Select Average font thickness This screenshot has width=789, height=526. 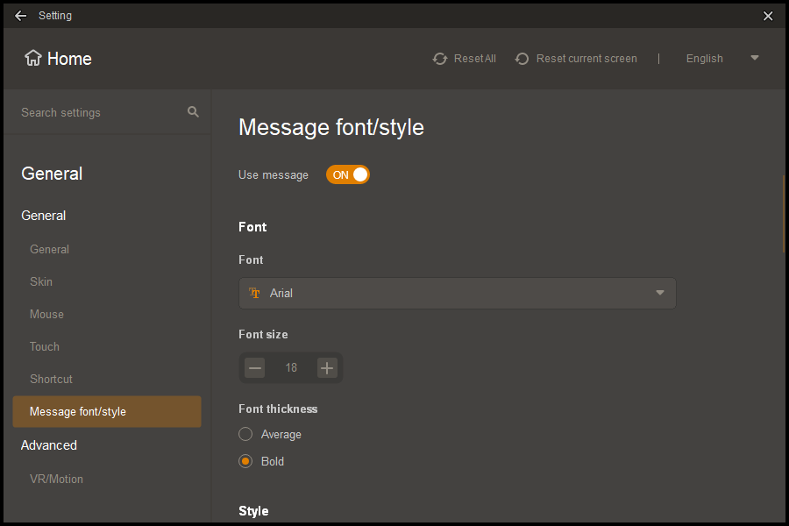pos(246,434)
